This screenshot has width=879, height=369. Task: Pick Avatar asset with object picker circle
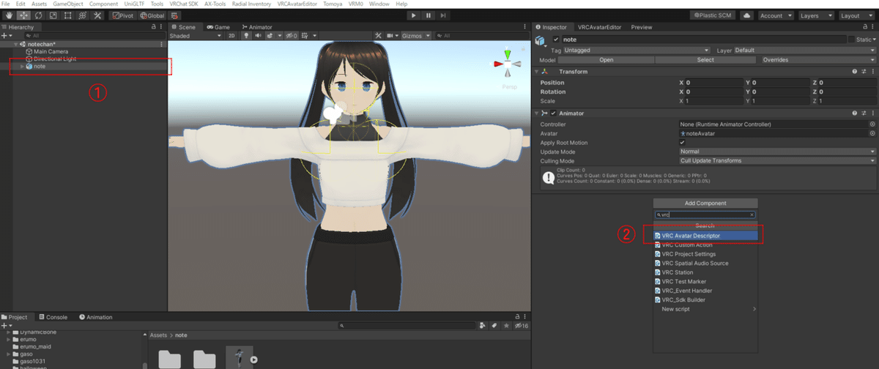click(872, 134)
